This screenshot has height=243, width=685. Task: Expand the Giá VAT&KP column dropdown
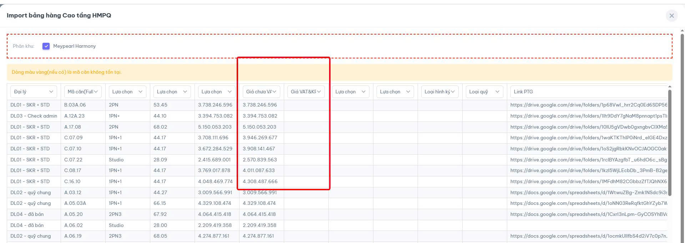click(x=306, y=92)
